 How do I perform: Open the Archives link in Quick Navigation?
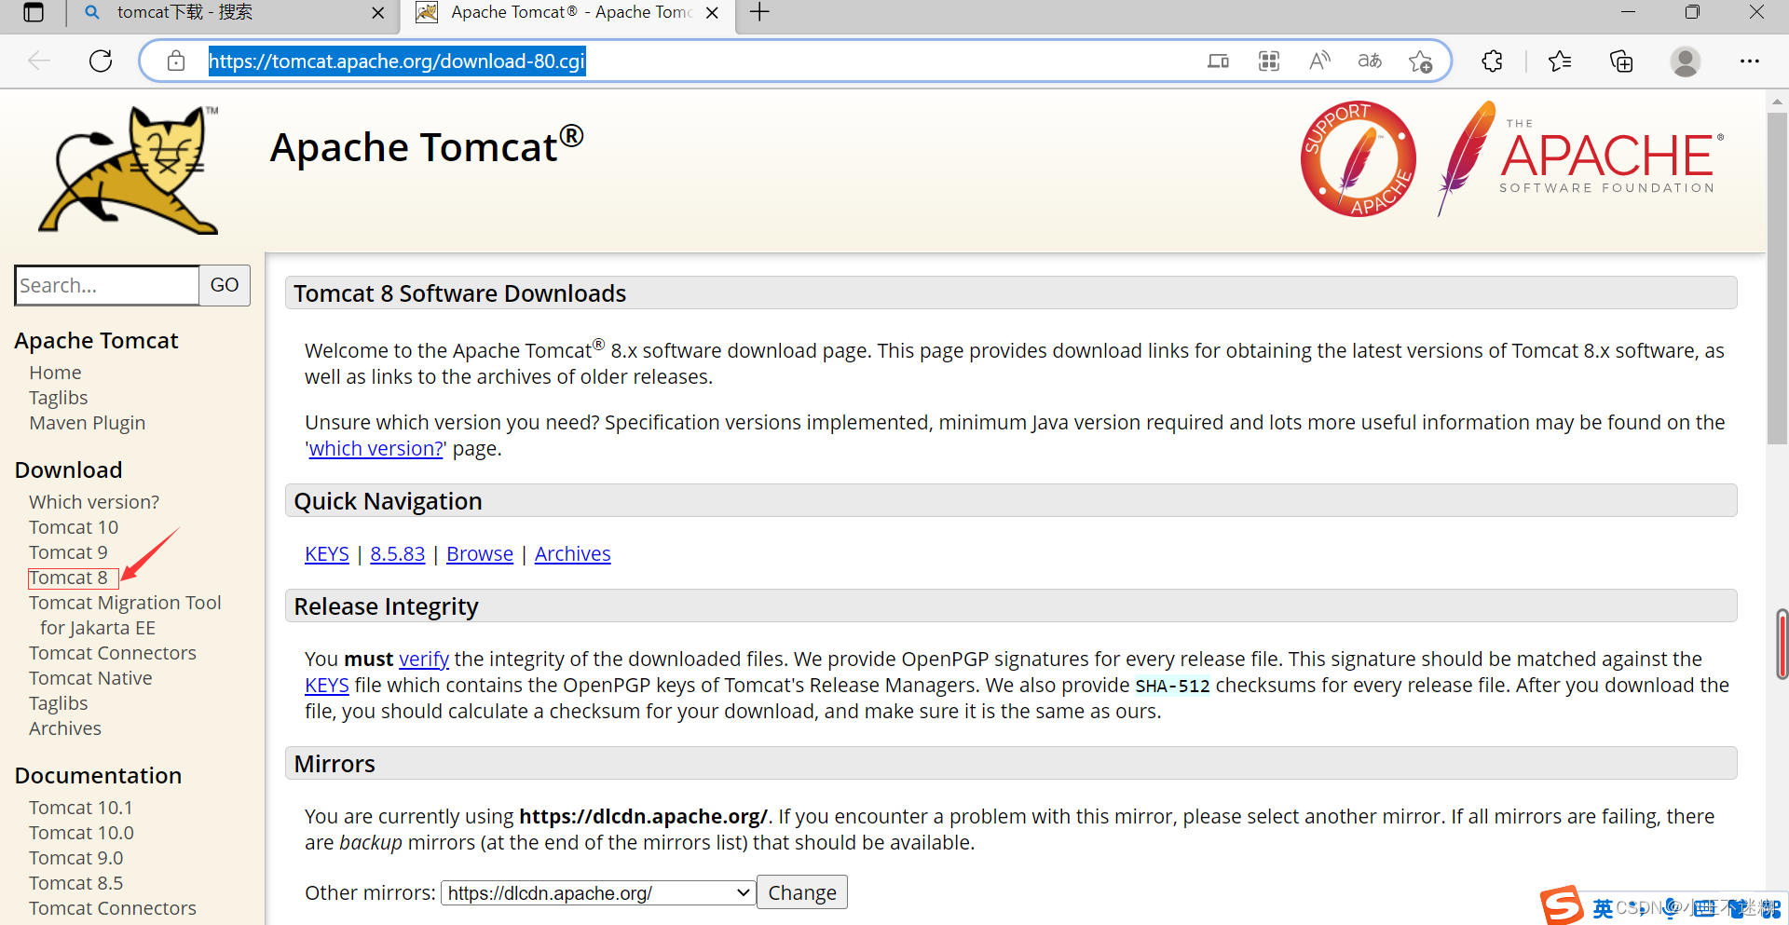coord(573,554)
